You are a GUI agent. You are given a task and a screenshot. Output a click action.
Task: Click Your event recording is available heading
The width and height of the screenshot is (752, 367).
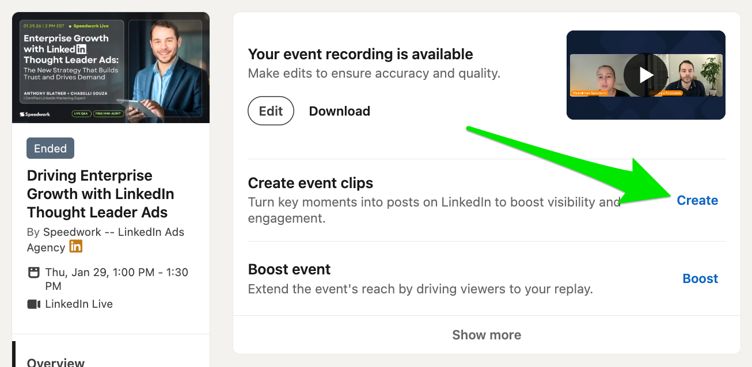[x=360, y=54]
